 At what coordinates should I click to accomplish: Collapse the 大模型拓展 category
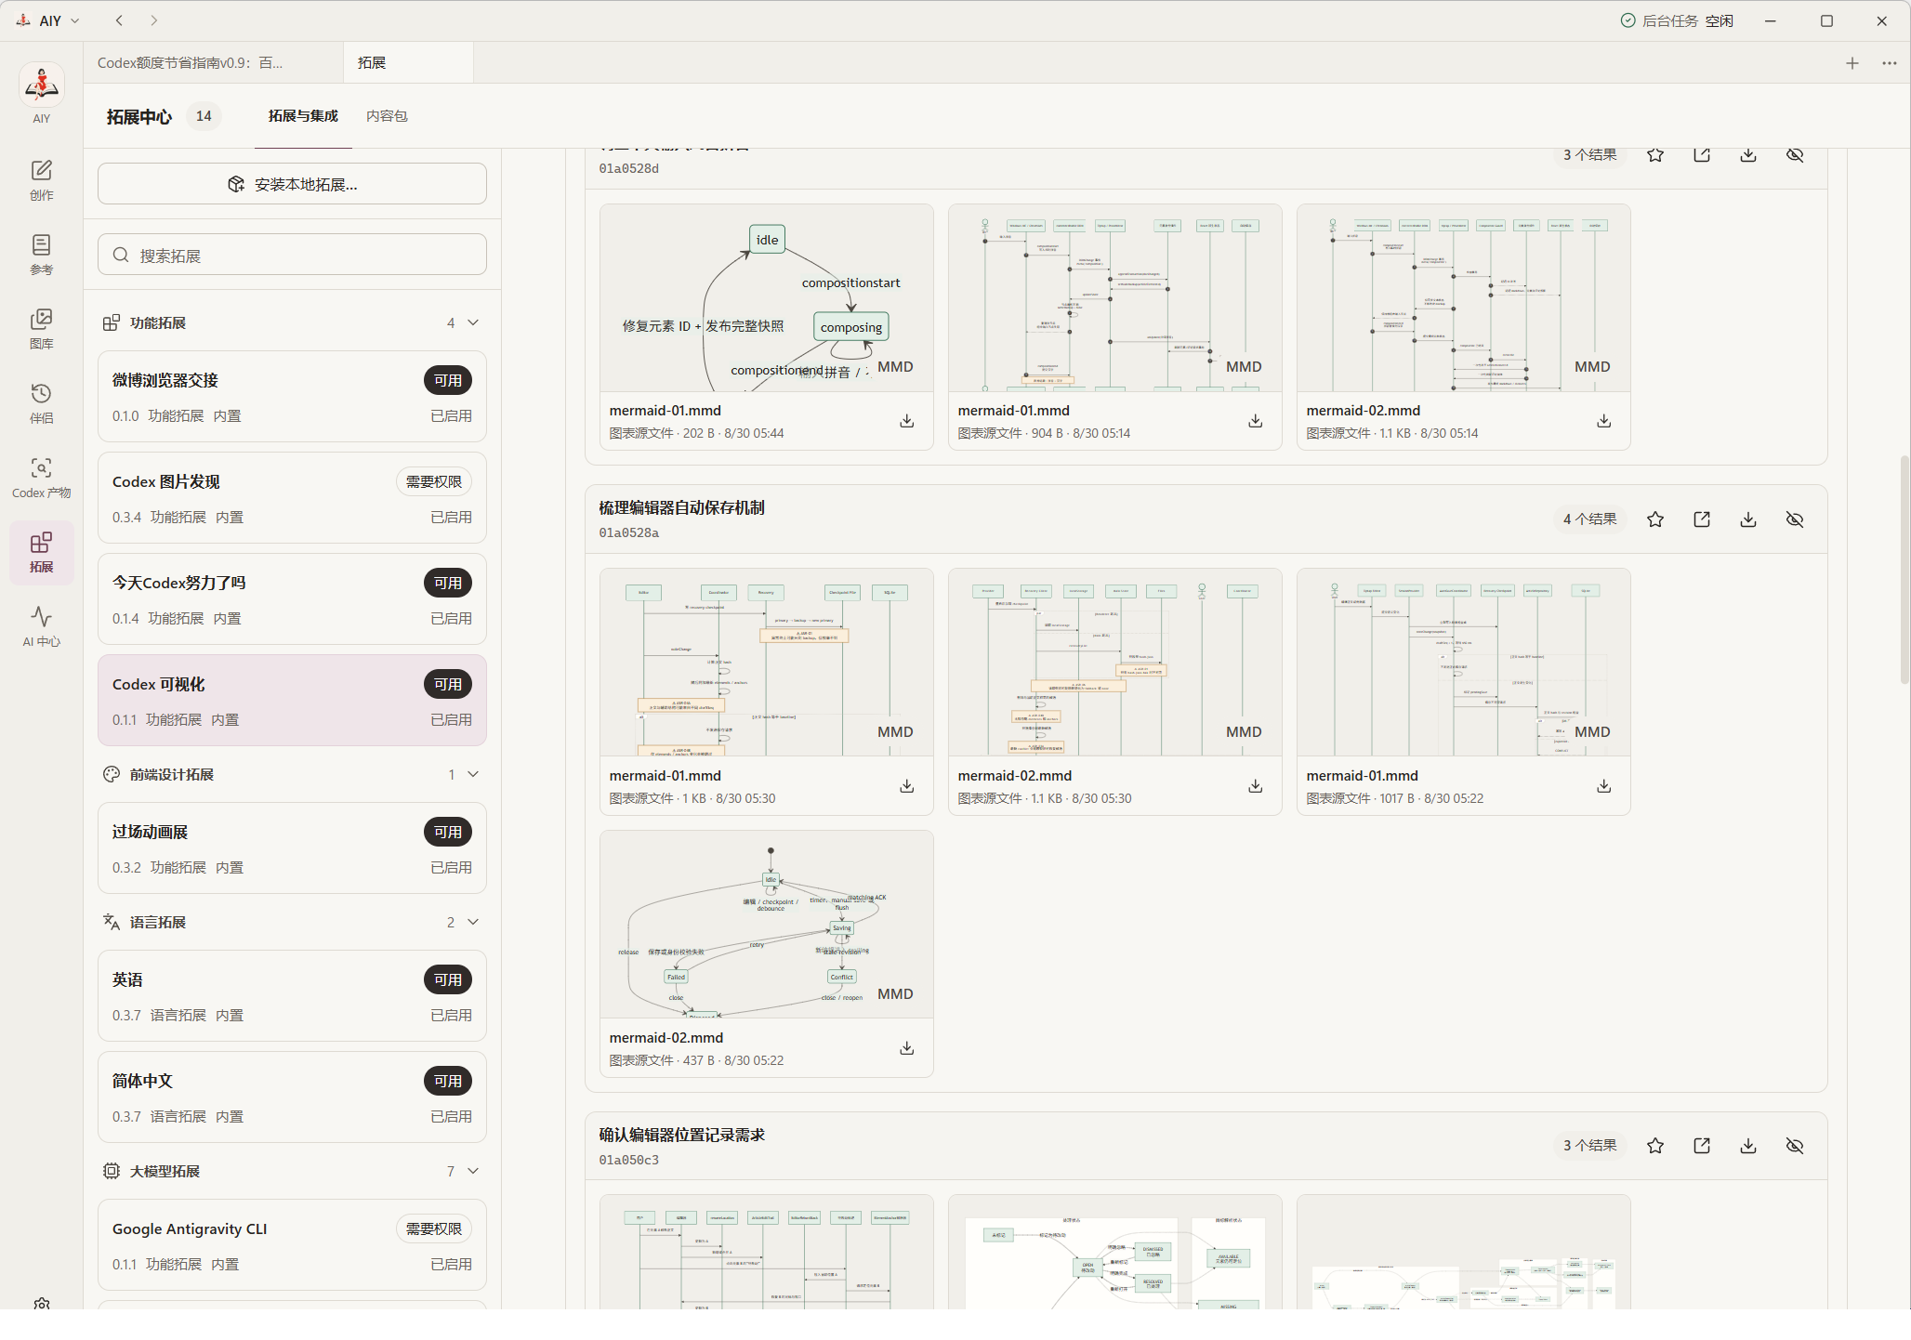point(473,1171)
